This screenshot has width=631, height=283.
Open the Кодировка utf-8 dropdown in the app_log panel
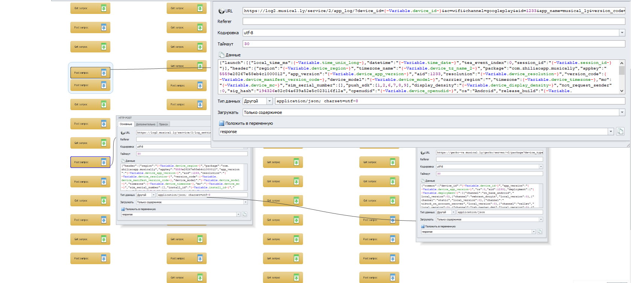(x=622, y=33)
